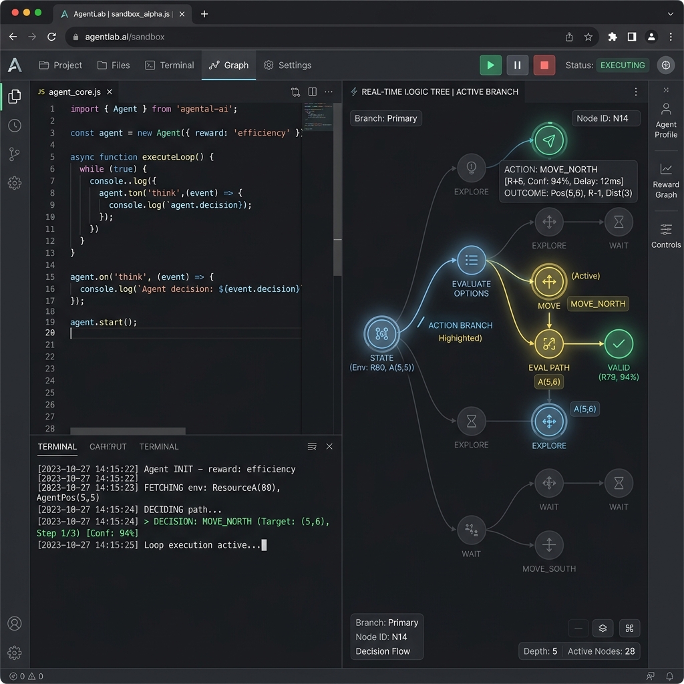Select the first TERMINAL tab in bottom panel
Viewport: 684px width, 684px height.
pos(57,447)
